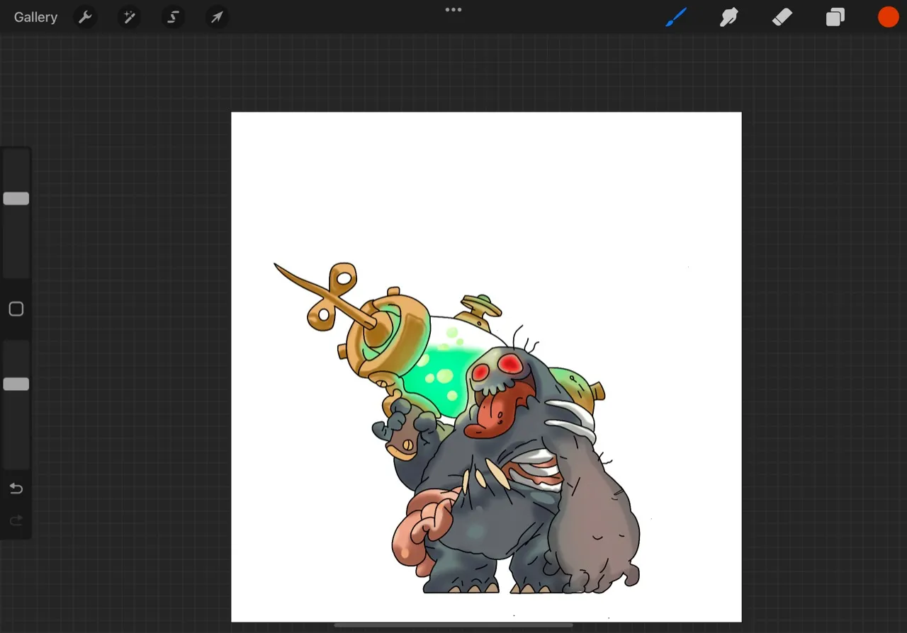Viewport: 907px width, 633px height.
Task: Open the Actions wrench menu
Action: click(x=85, y=17)
